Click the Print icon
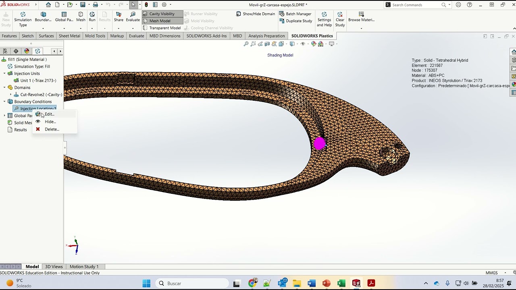This screenshot has height=290, width=516. [96, 5]
